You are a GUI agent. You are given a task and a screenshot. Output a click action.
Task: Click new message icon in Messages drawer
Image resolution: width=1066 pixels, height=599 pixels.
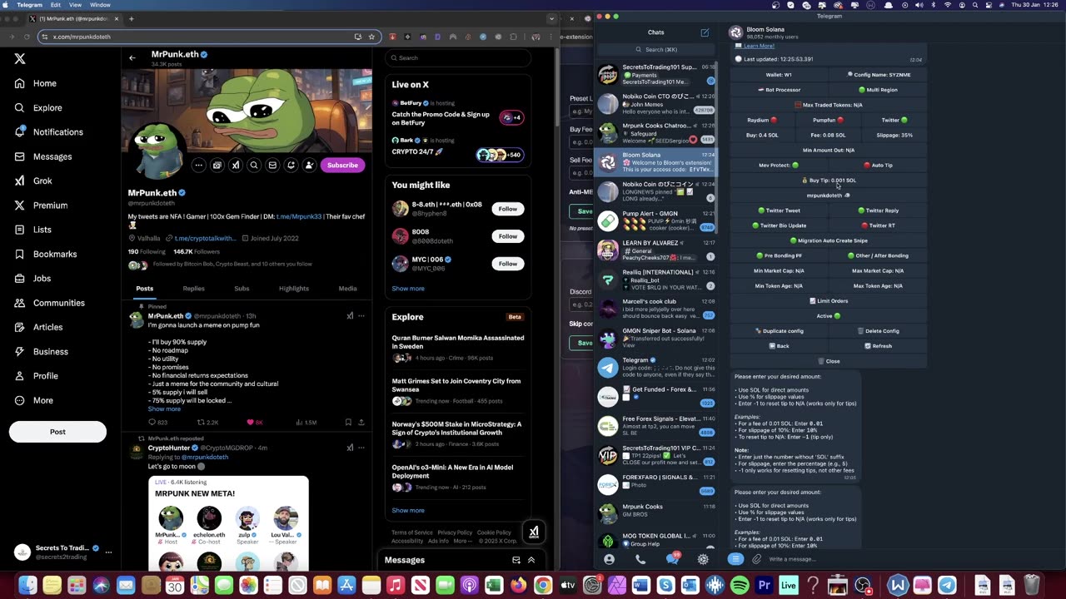[x=516, y=560]
